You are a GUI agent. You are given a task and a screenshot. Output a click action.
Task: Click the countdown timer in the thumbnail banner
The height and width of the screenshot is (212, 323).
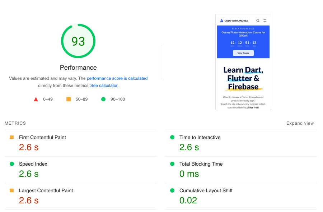coord(243,43)
